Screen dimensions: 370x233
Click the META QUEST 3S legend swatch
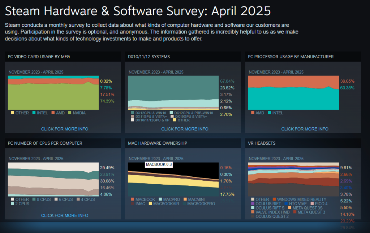tap(289, 207)
